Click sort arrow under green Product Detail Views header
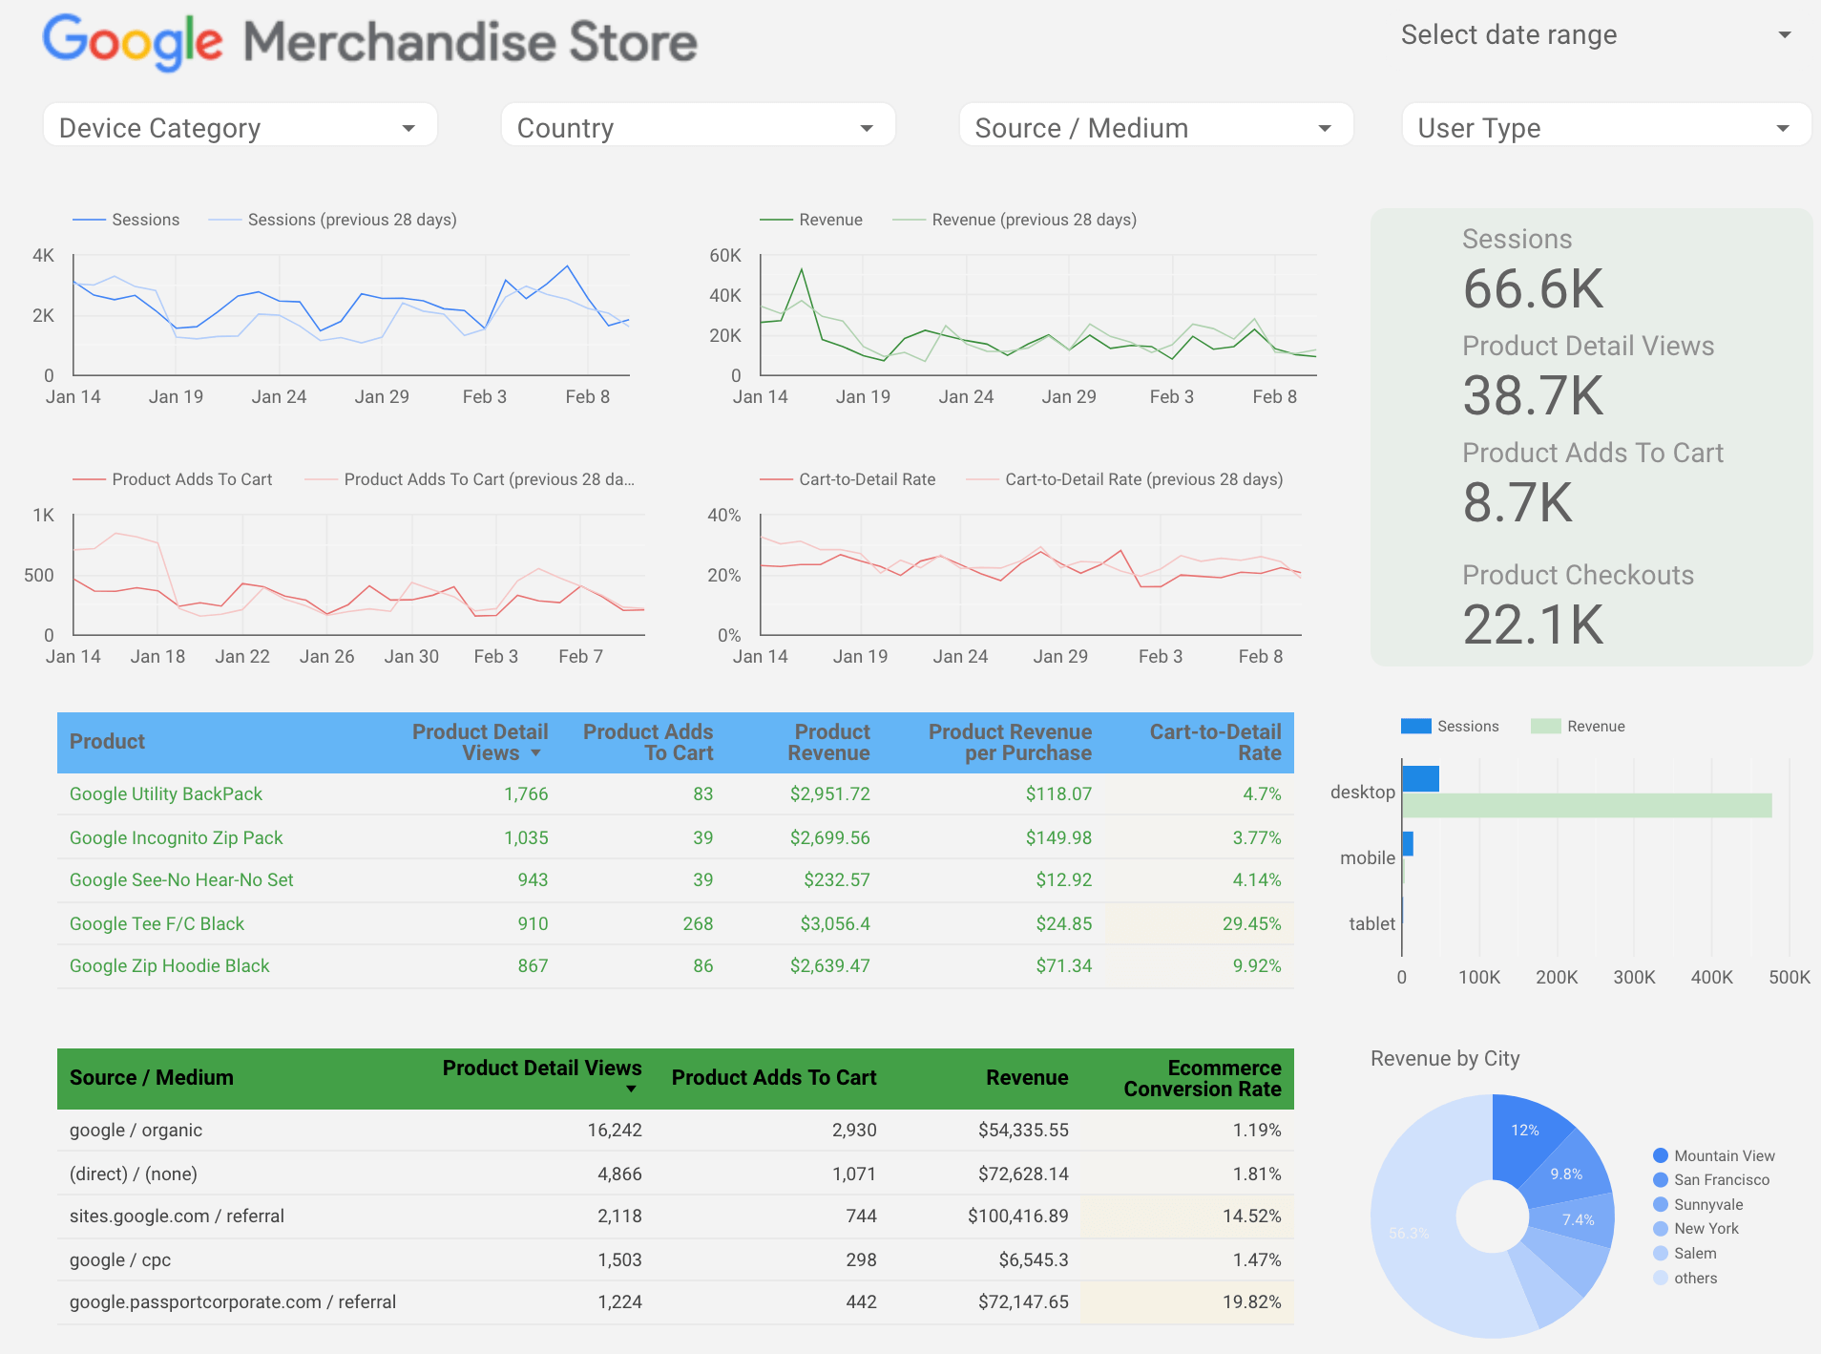This screenshot has width=1821, height=1354. point(631,1090)
